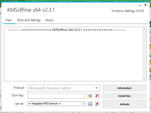
Task: Save the server with the floppy disk icon
Action: pyautogui.click(x=90, y=104)
